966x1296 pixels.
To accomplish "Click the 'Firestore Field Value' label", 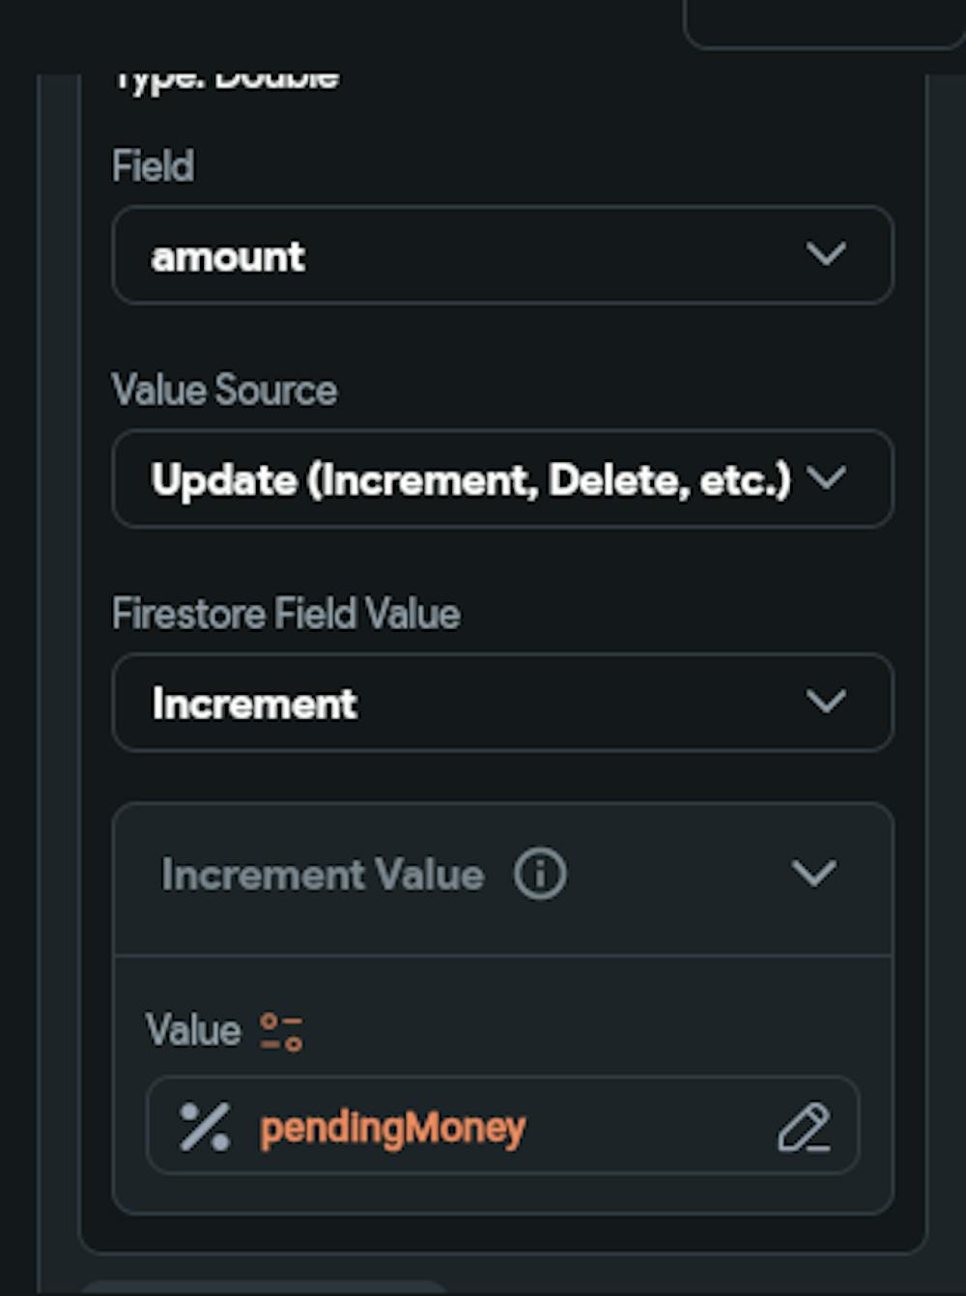I will (286, 614).
